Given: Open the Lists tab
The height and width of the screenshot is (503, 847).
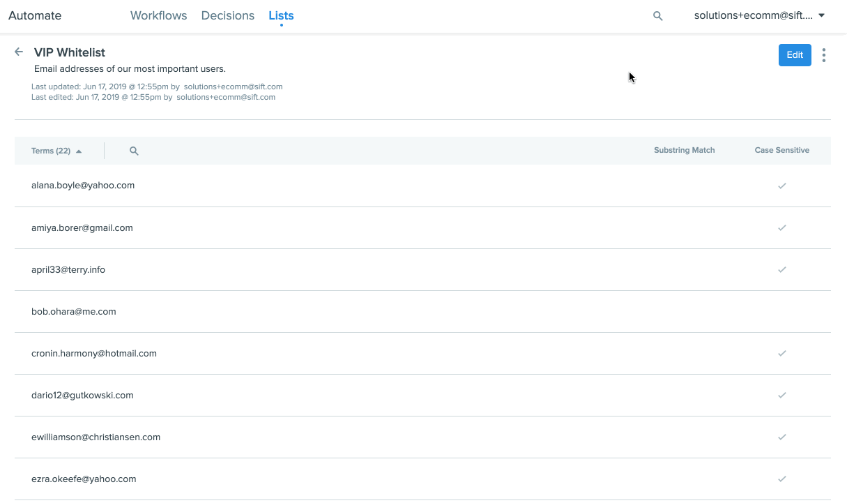Looking at the screenshot, I should pyautogui.click(x=281, y=15).
